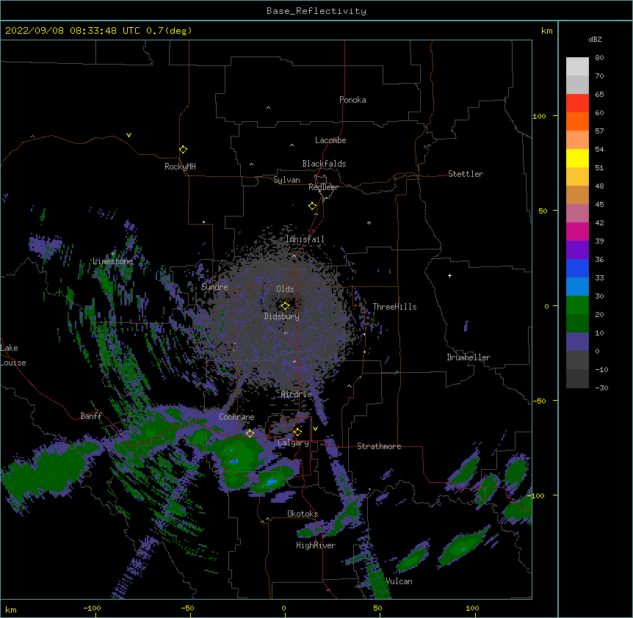Click the HighRiver label
This screenshot has width=633, height=618.
click(x=316, y=545)
